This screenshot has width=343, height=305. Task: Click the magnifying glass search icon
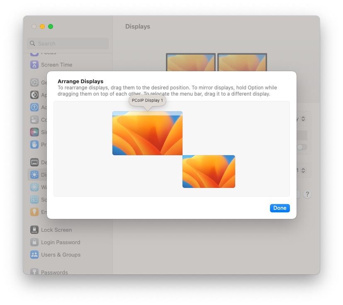[32, 43]
